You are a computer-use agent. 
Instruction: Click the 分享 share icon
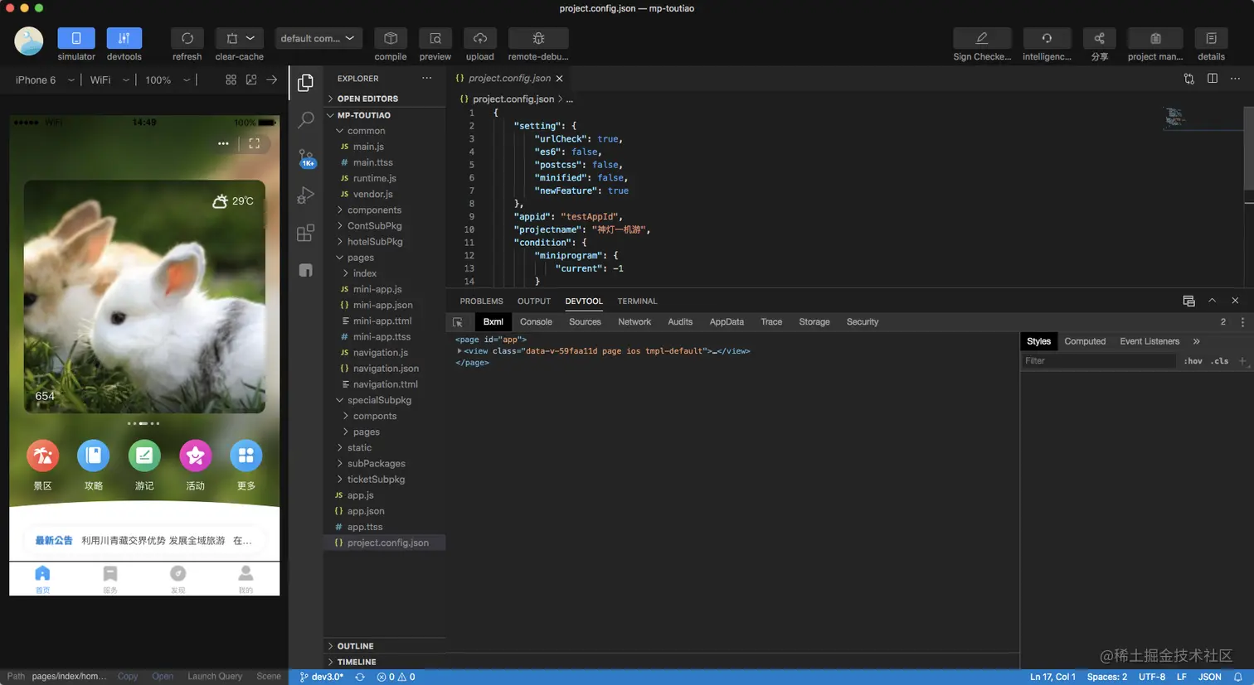pyautogui.click(x=1100, y=38)
